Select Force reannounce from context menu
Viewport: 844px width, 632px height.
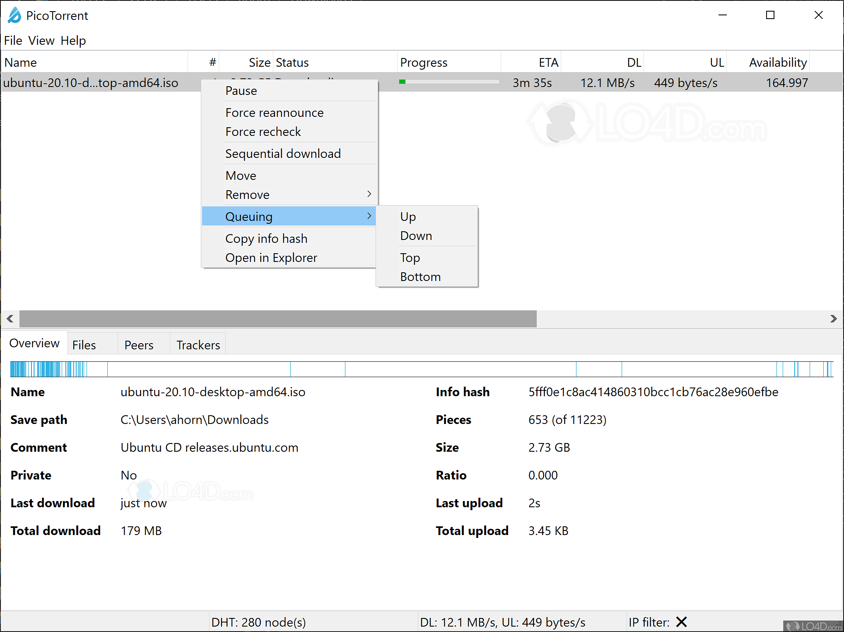coord(275,112)
